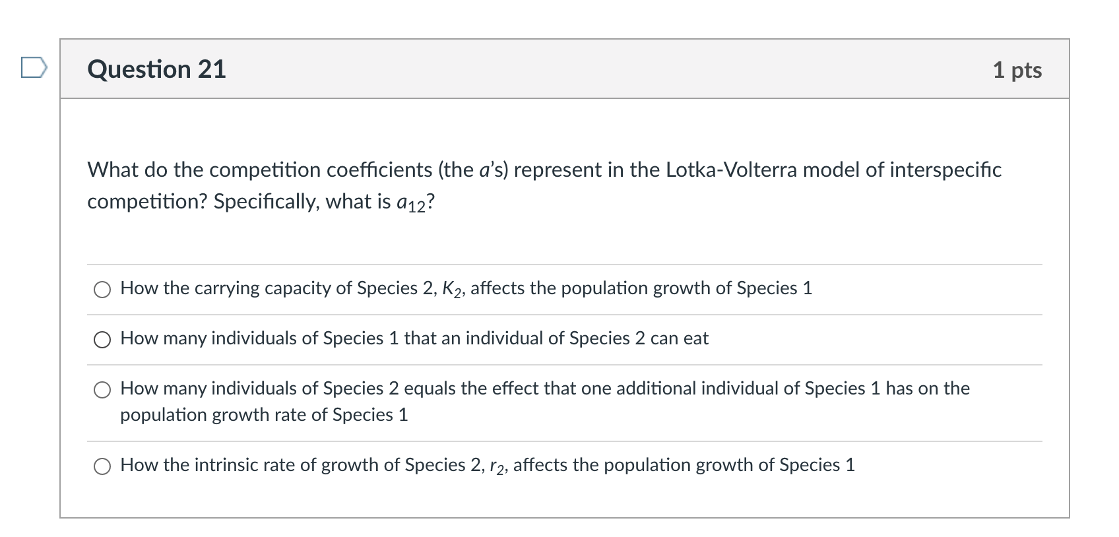Click the 'How many individuals of Species 2 equals' answer text
The height and width of the screenshot is (537, 1119).
coord(544,389)
